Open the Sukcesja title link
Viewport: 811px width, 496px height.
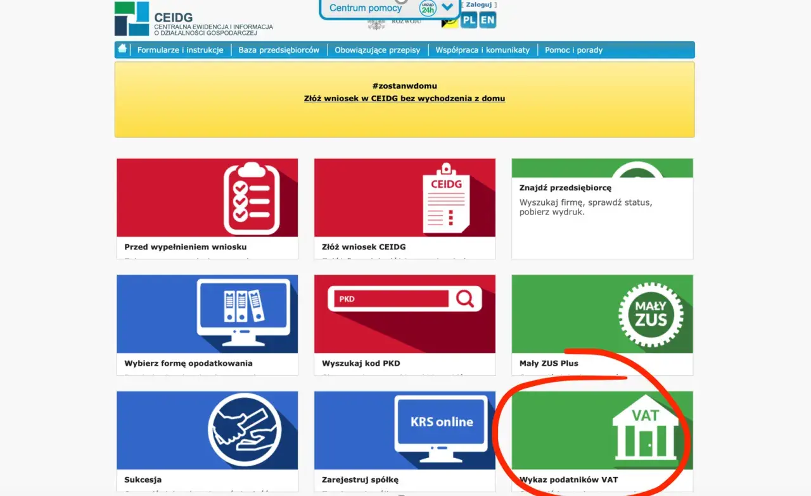[143, 480]
